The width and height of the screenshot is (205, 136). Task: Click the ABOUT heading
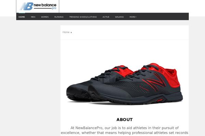[x=125, y=120]
